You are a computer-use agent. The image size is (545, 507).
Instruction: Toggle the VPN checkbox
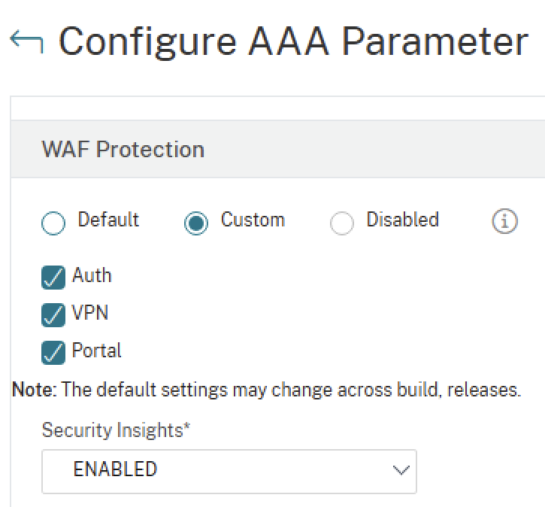(x=53, y=314)
